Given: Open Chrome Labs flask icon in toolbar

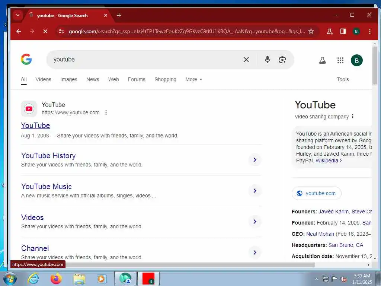Looking at the screenshot, I should [x=330, y=31].
